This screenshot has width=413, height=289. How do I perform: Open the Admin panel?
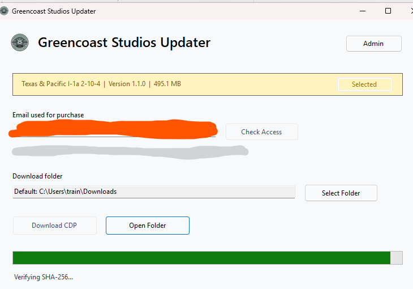pos(373,44)
